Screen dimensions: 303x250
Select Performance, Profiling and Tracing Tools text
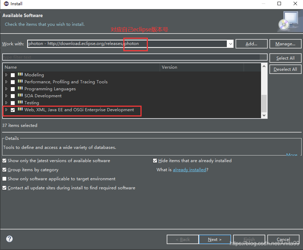(x=66, y=82)
